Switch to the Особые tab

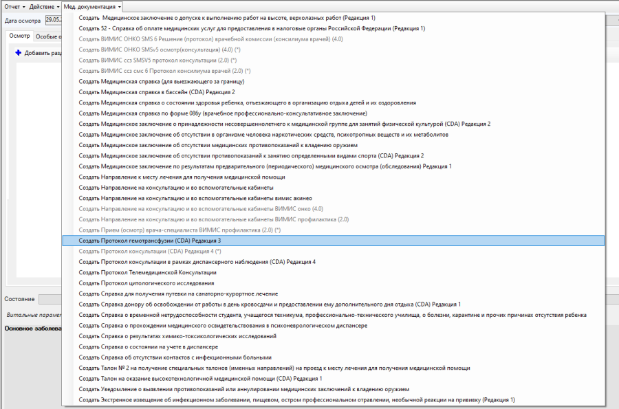(x=47, y=36)
